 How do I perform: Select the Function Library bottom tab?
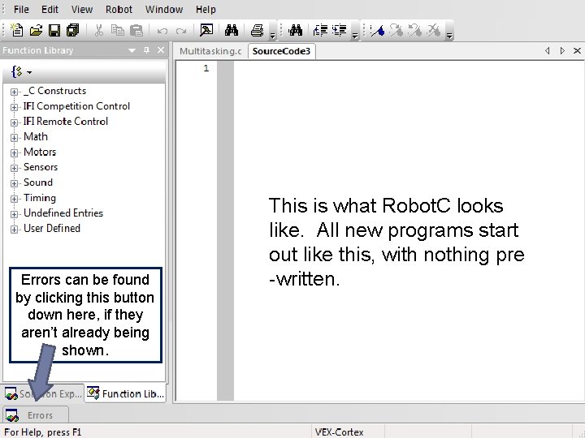[x=125, y=393]
